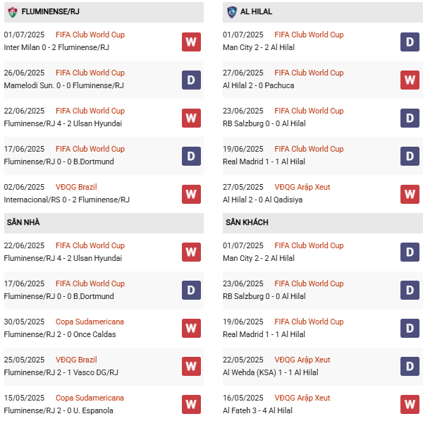
Task: Click the W badge for Inter Milan match
Action: point(191,42)
